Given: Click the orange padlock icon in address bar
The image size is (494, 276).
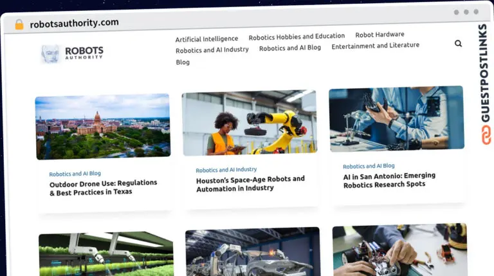Looking at the screenshot, I should 19,24.
